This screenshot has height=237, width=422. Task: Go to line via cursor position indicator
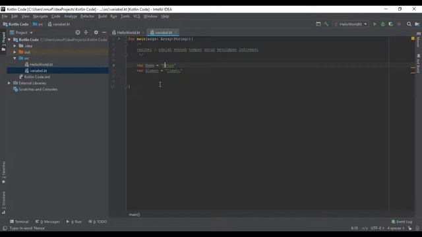(354, 228)
